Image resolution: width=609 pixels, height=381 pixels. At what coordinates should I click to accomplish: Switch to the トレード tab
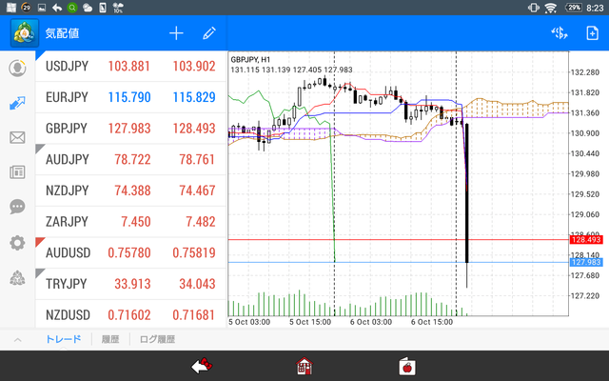(64, 339)
